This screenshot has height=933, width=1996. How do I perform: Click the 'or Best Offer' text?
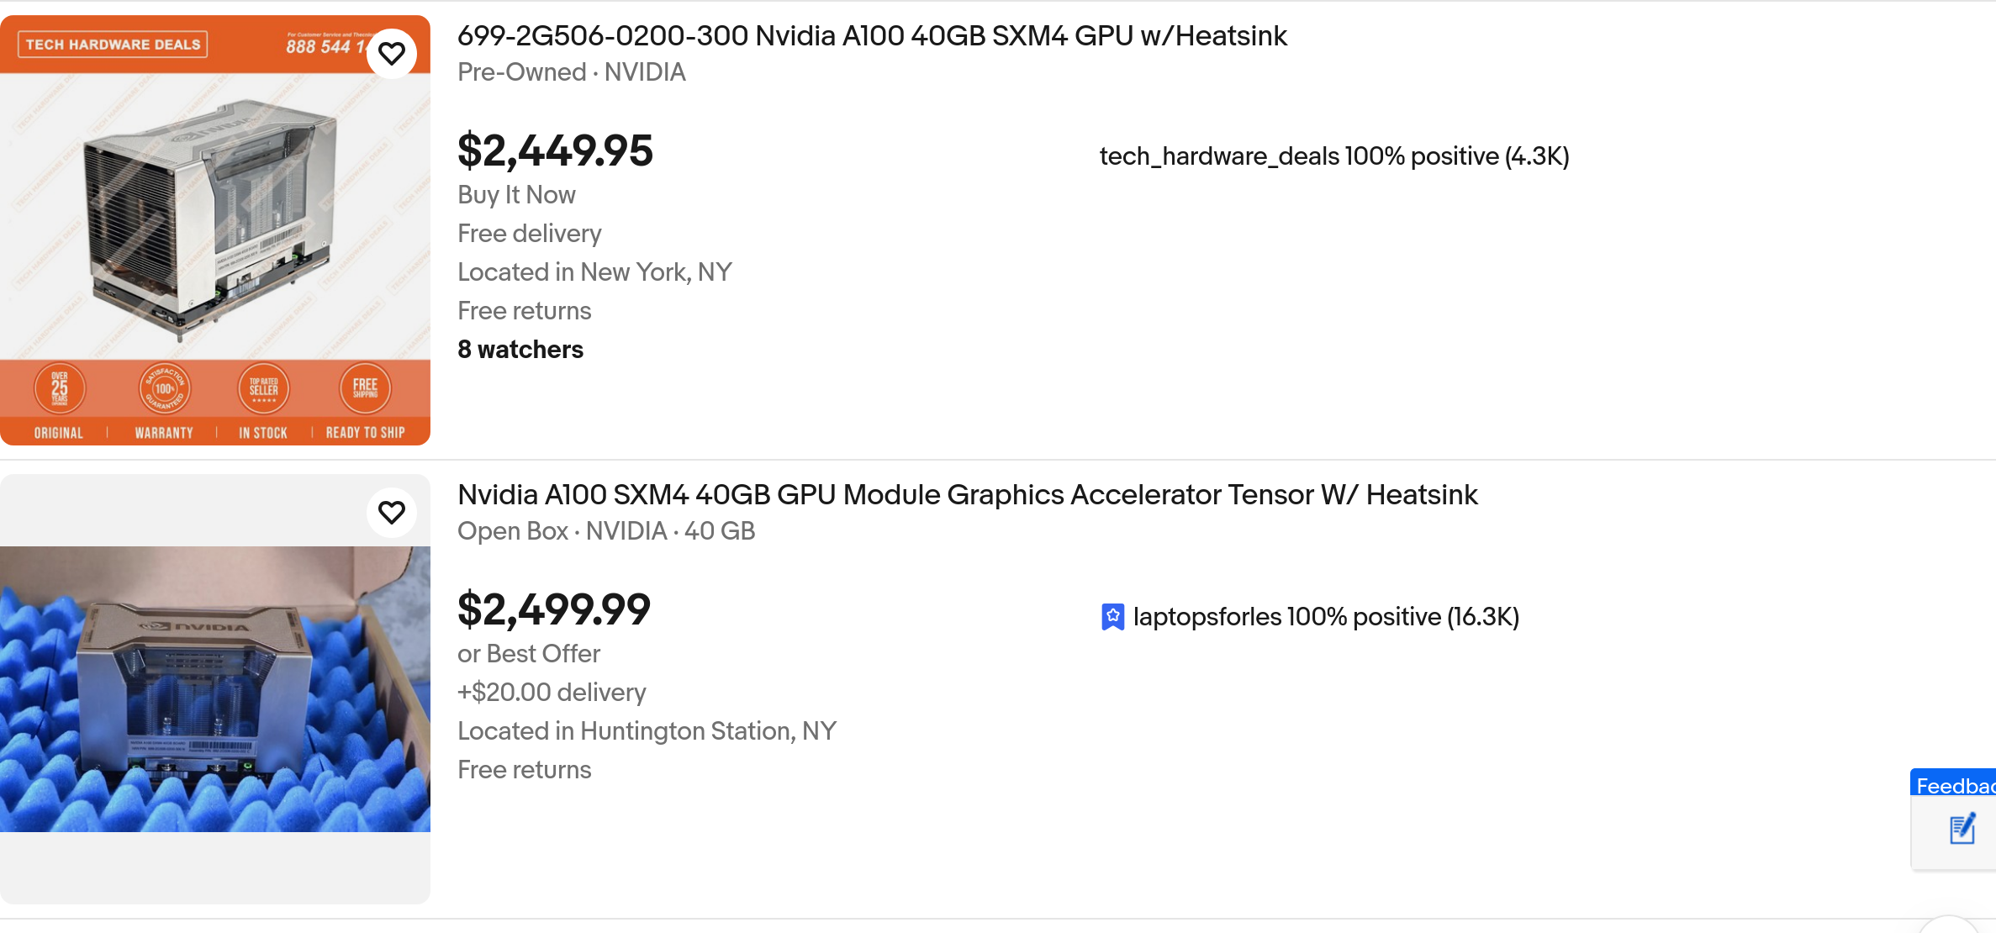(529, 654)
